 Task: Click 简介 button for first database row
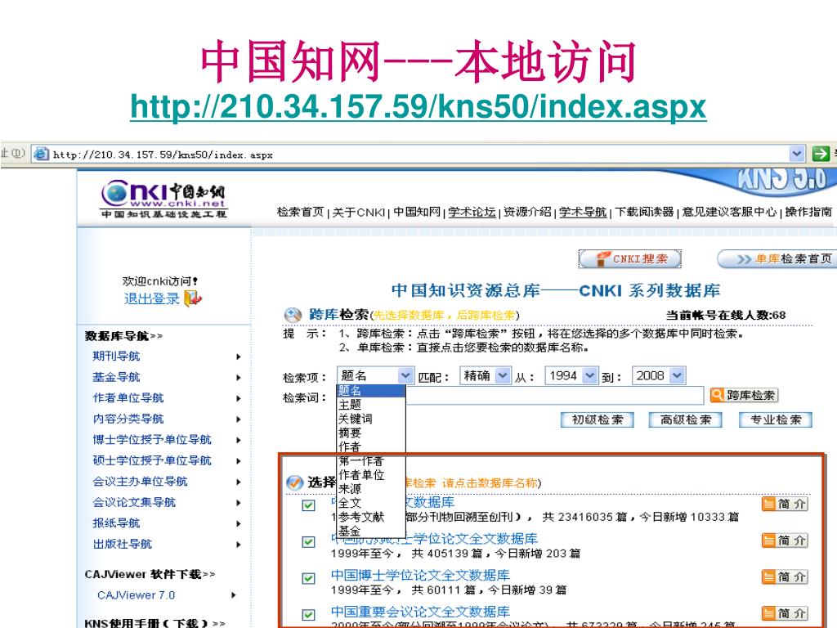point(784,504)
